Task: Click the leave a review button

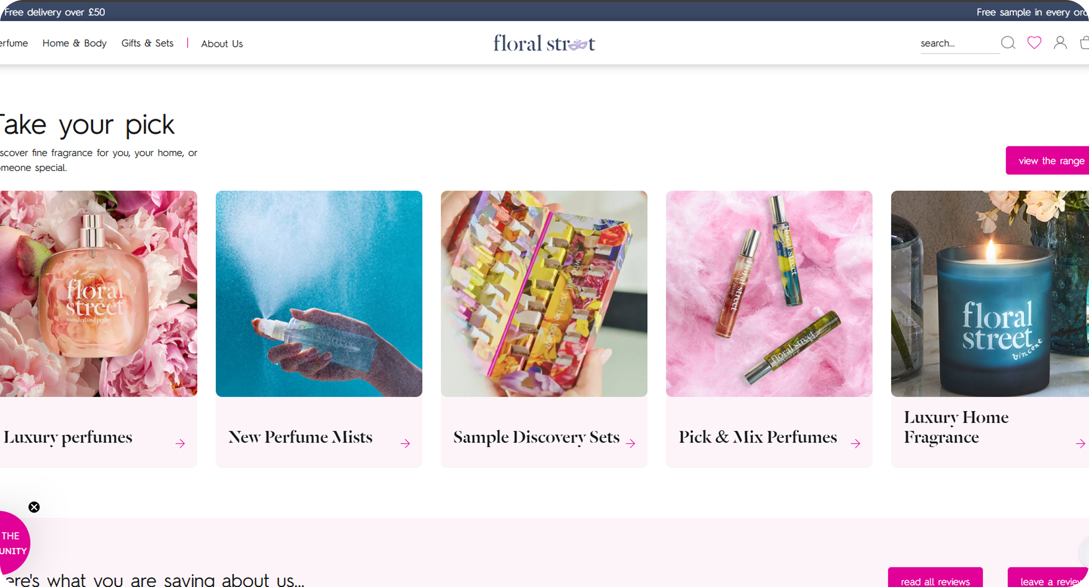Action: tap(1048, 578)
